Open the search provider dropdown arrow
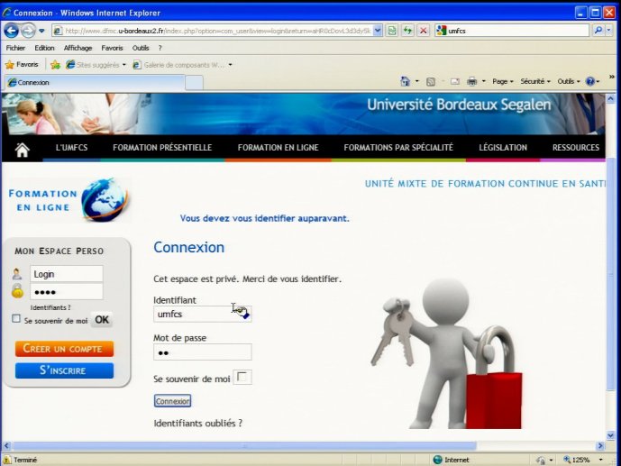 pos(609,30)
